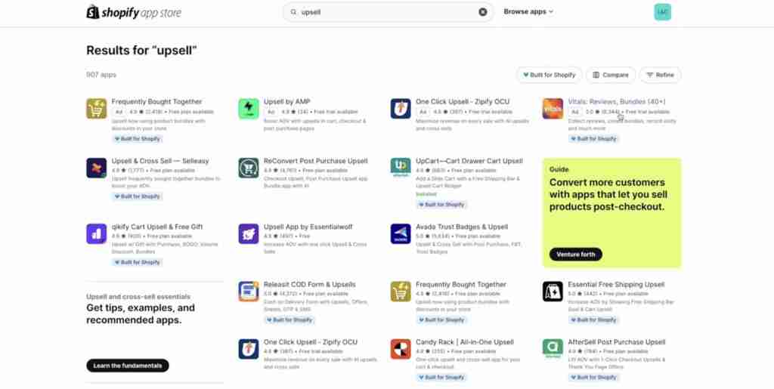Open One Click Upsell Zipify ad icon
Screen dimensions: 774x389
click(401, 109)
